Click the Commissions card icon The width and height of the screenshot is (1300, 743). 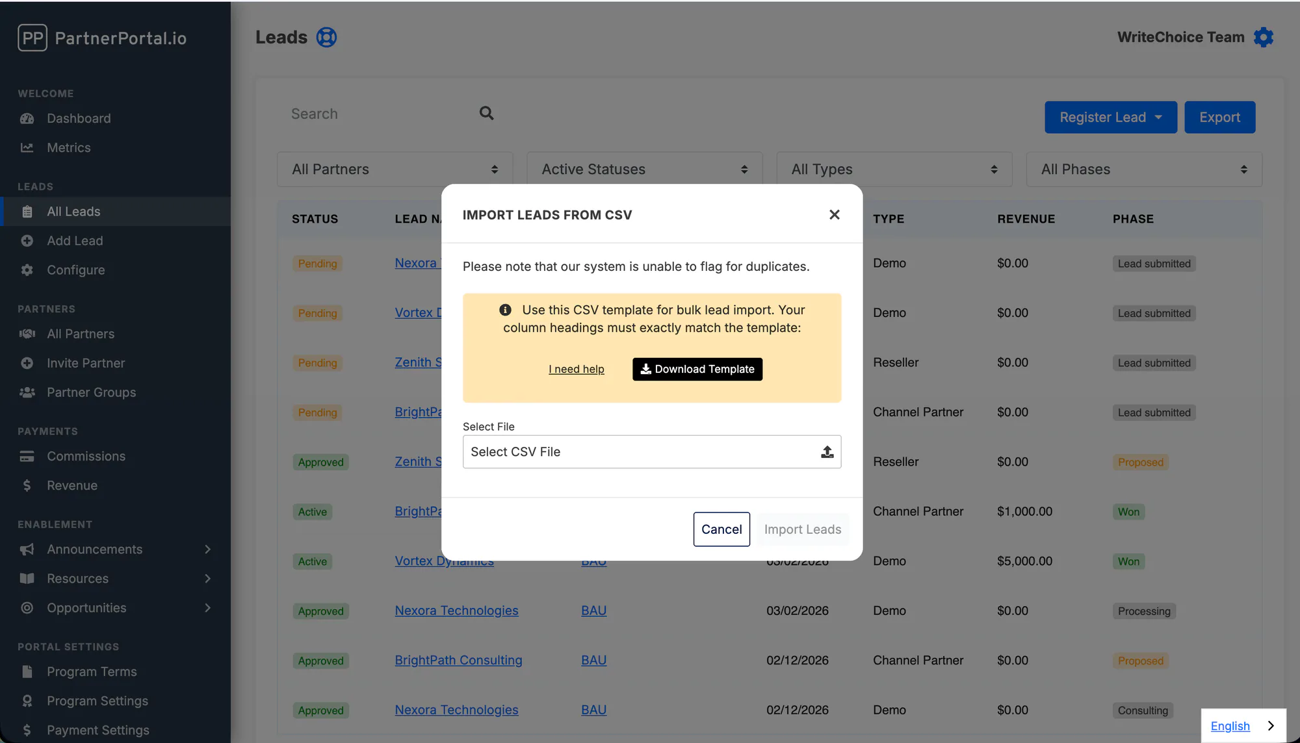(27, 456)
